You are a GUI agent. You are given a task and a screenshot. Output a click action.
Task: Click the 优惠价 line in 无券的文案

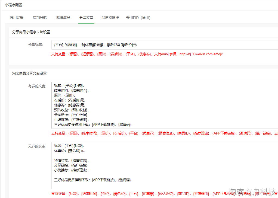coord(70,151)
